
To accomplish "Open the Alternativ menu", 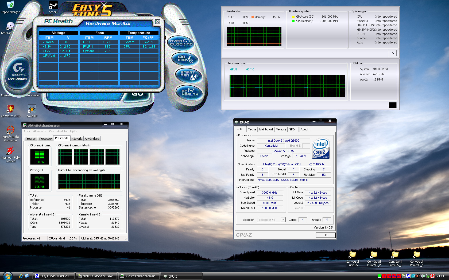I will [x=39, y=131].
